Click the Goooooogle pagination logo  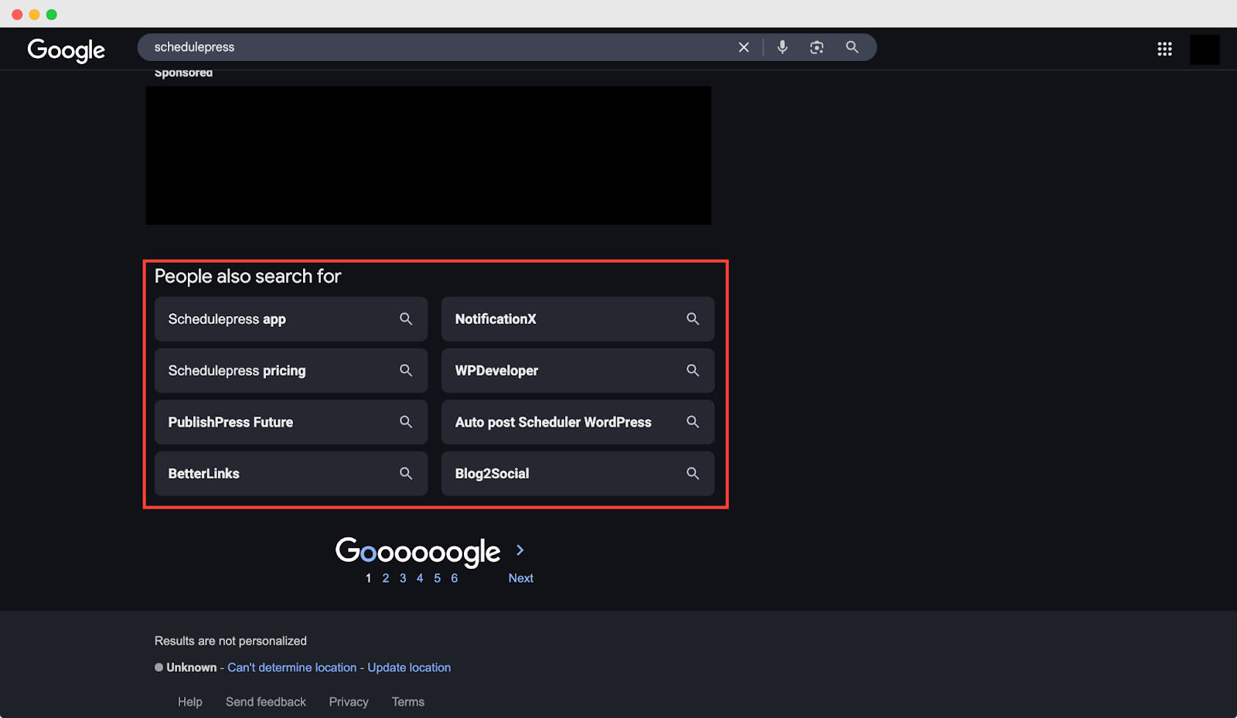(x=418, y=552)
